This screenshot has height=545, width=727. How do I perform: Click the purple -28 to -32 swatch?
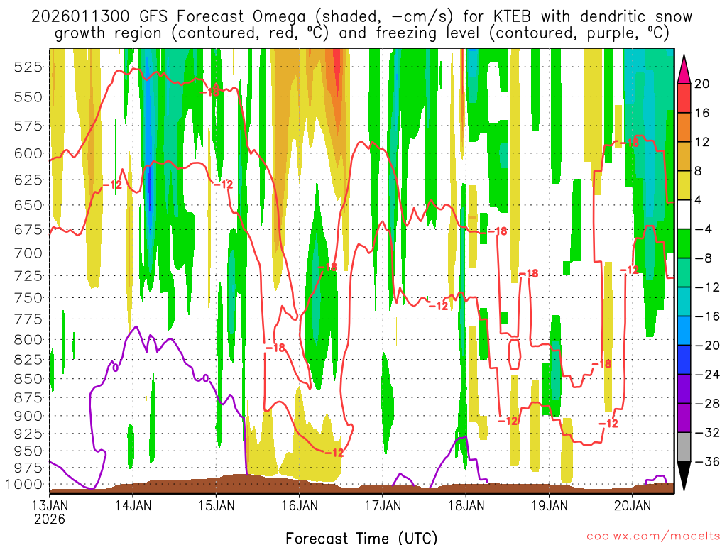(x=684, y=418)
